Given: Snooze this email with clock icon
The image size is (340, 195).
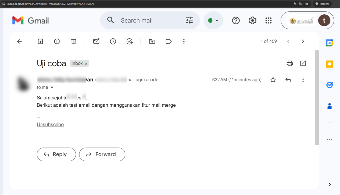Looking at the screenshot, I should click(x=113, y=41).
